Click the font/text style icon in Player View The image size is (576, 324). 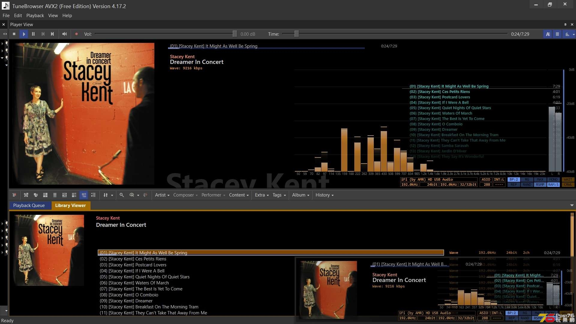548,34
